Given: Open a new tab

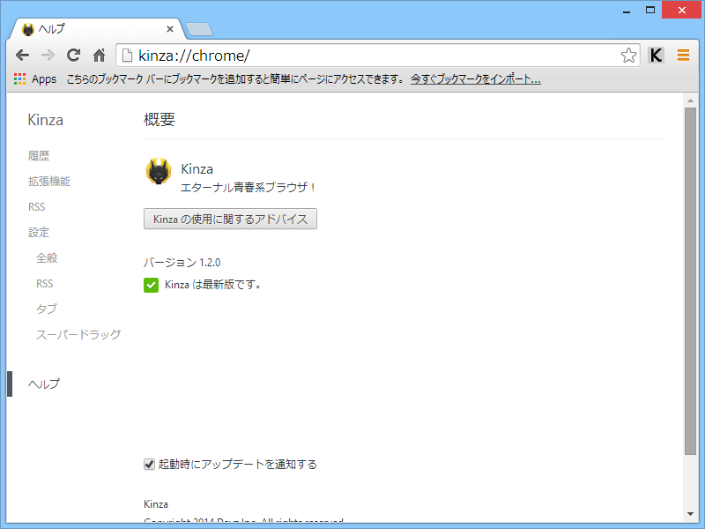Looking at the screenshot, I should [198, 28].
